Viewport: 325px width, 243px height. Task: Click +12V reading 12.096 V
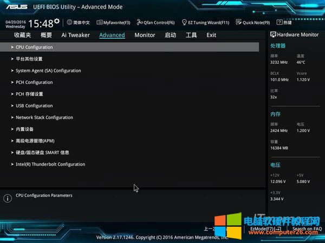(x=278, y=181)
